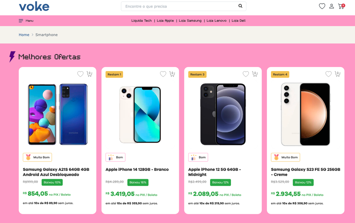
Task: Favorite the iPhone 14 Branco
Action: [x=163, y=74]
